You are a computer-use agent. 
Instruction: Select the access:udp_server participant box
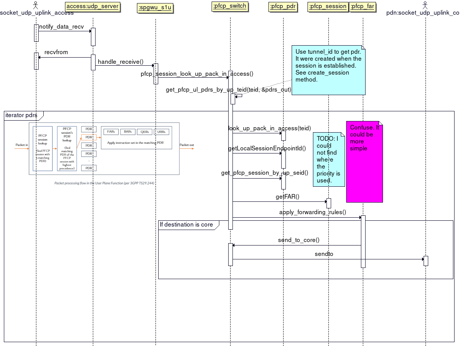click(92, 7)
